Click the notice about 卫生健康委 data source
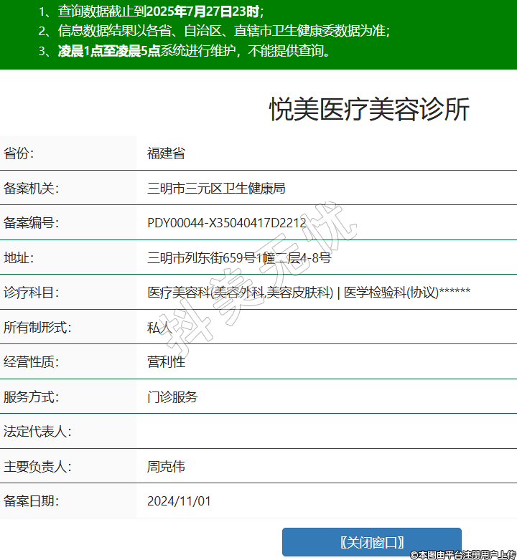517x560 pixels. (214, 31)
